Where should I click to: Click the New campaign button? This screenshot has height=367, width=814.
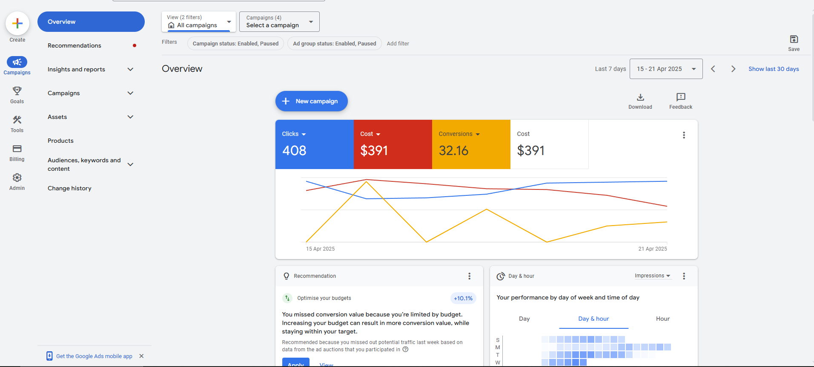click(311, 101)
